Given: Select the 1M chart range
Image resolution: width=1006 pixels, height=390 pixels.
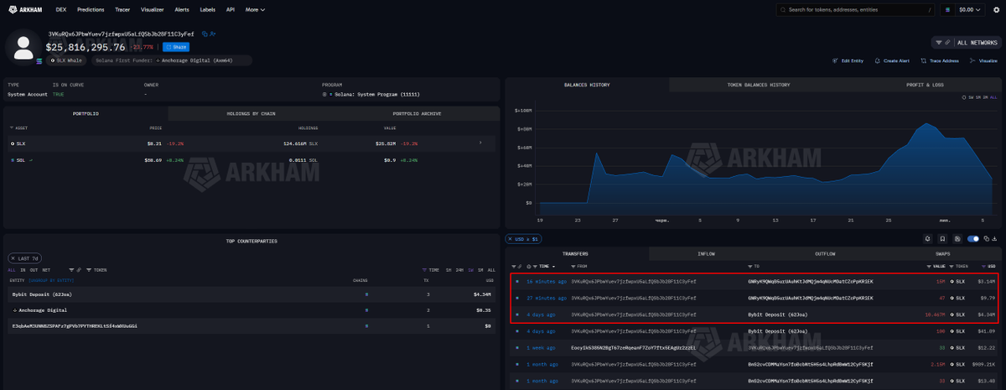Looking at the screenshot, I should (978, 97).
